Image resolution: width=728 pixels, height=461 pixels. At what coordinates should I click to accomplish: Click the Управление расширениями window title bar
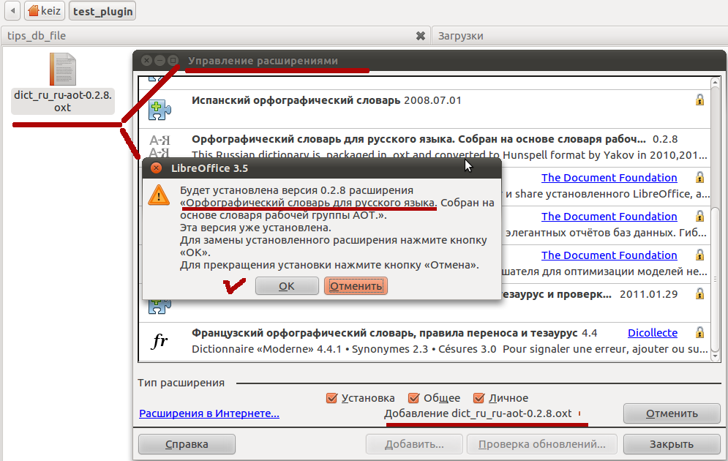[x=429, y=60]
